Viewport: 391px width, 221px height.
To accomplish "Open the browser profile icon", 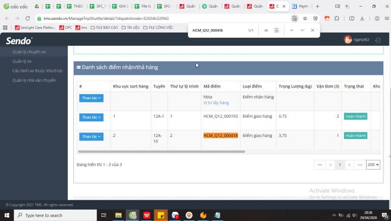I will [x=377, y=18].
